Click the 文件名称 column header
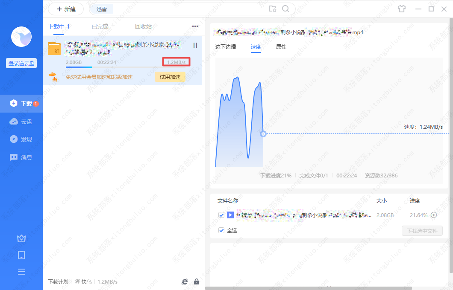The height and width of the screenshot is (290, 453). coord(228,200)
